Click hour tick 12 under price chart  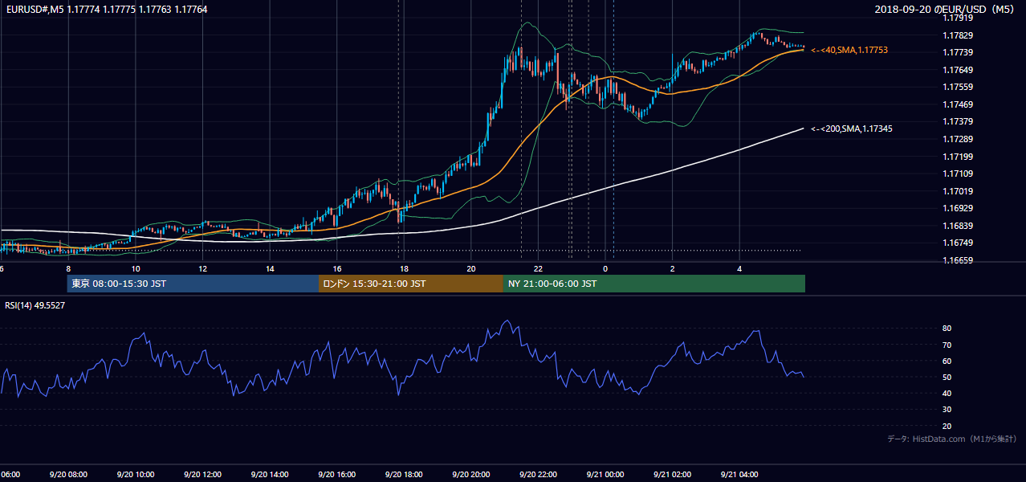coord(203,268)
